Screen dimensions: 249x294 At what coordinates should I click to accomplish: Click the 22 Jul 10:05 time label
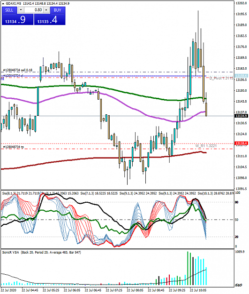198,290
